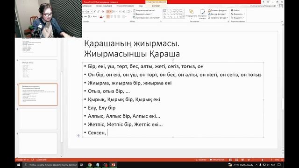Click the Notes (Заметки) button in status bar

[x=201, y=160]
